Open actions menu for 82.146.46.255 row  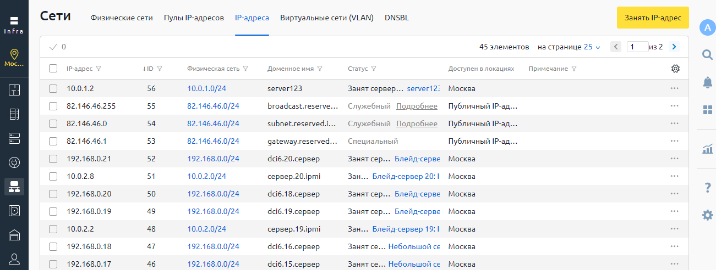(x=674, y=106)
